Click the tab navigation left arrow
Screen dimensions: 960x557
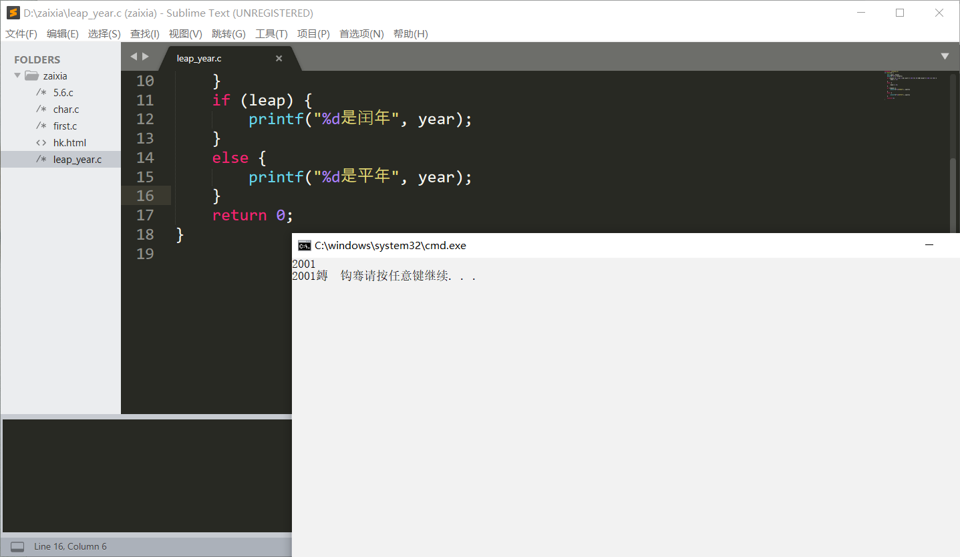pos(133,57)
